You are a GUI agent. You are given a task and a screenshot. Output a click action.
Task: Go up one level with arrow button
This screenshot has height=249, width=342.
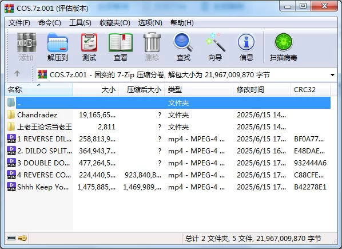point(17,73)
